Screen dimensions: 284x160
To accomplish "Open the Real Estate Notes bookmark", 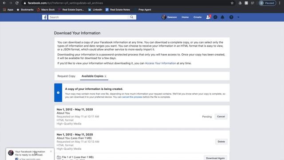I will pyautogui.click(x=118, y=10).
